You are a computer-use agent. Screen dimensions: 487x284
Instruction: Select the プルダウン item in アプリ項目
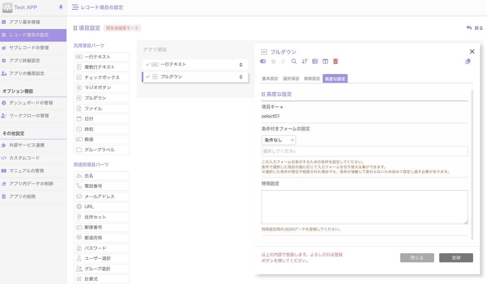(x=196, y=77)
